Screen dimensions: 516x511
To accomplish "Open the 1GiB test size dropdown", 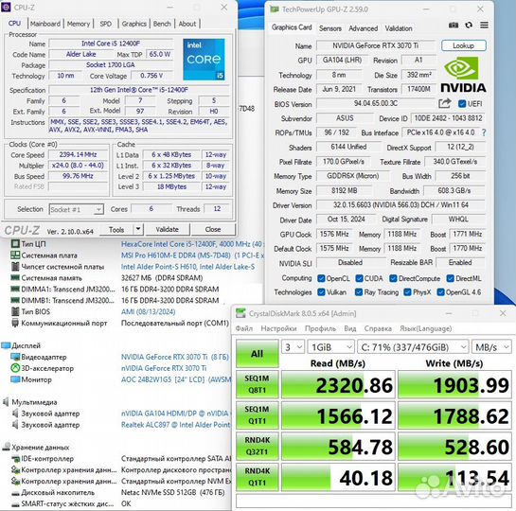I will 331,347.
